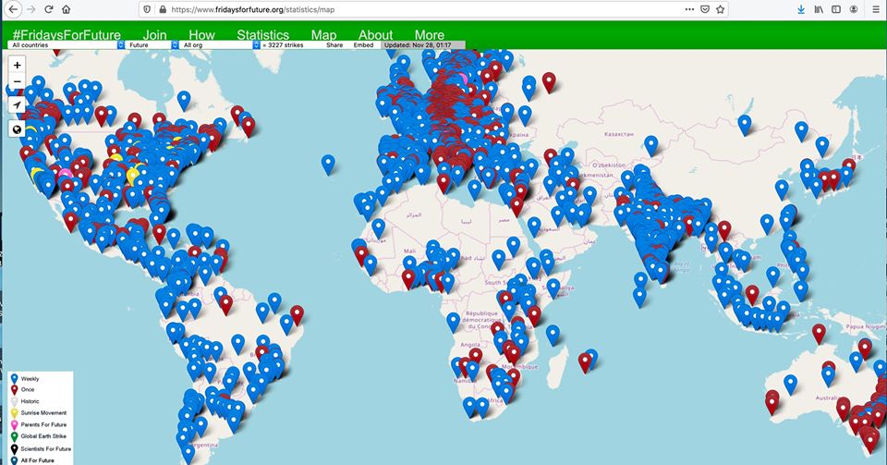Open the Statistics menu
The height and width of the screenshot is (465, 887).
point(262,35)
